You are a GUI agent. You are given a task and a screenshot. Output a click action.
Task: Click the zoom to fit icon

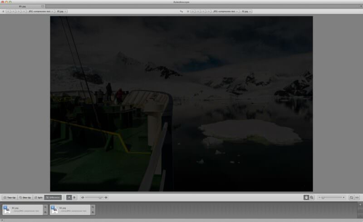pos(351,197)
